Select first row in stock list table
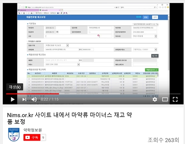 [92, 76]
